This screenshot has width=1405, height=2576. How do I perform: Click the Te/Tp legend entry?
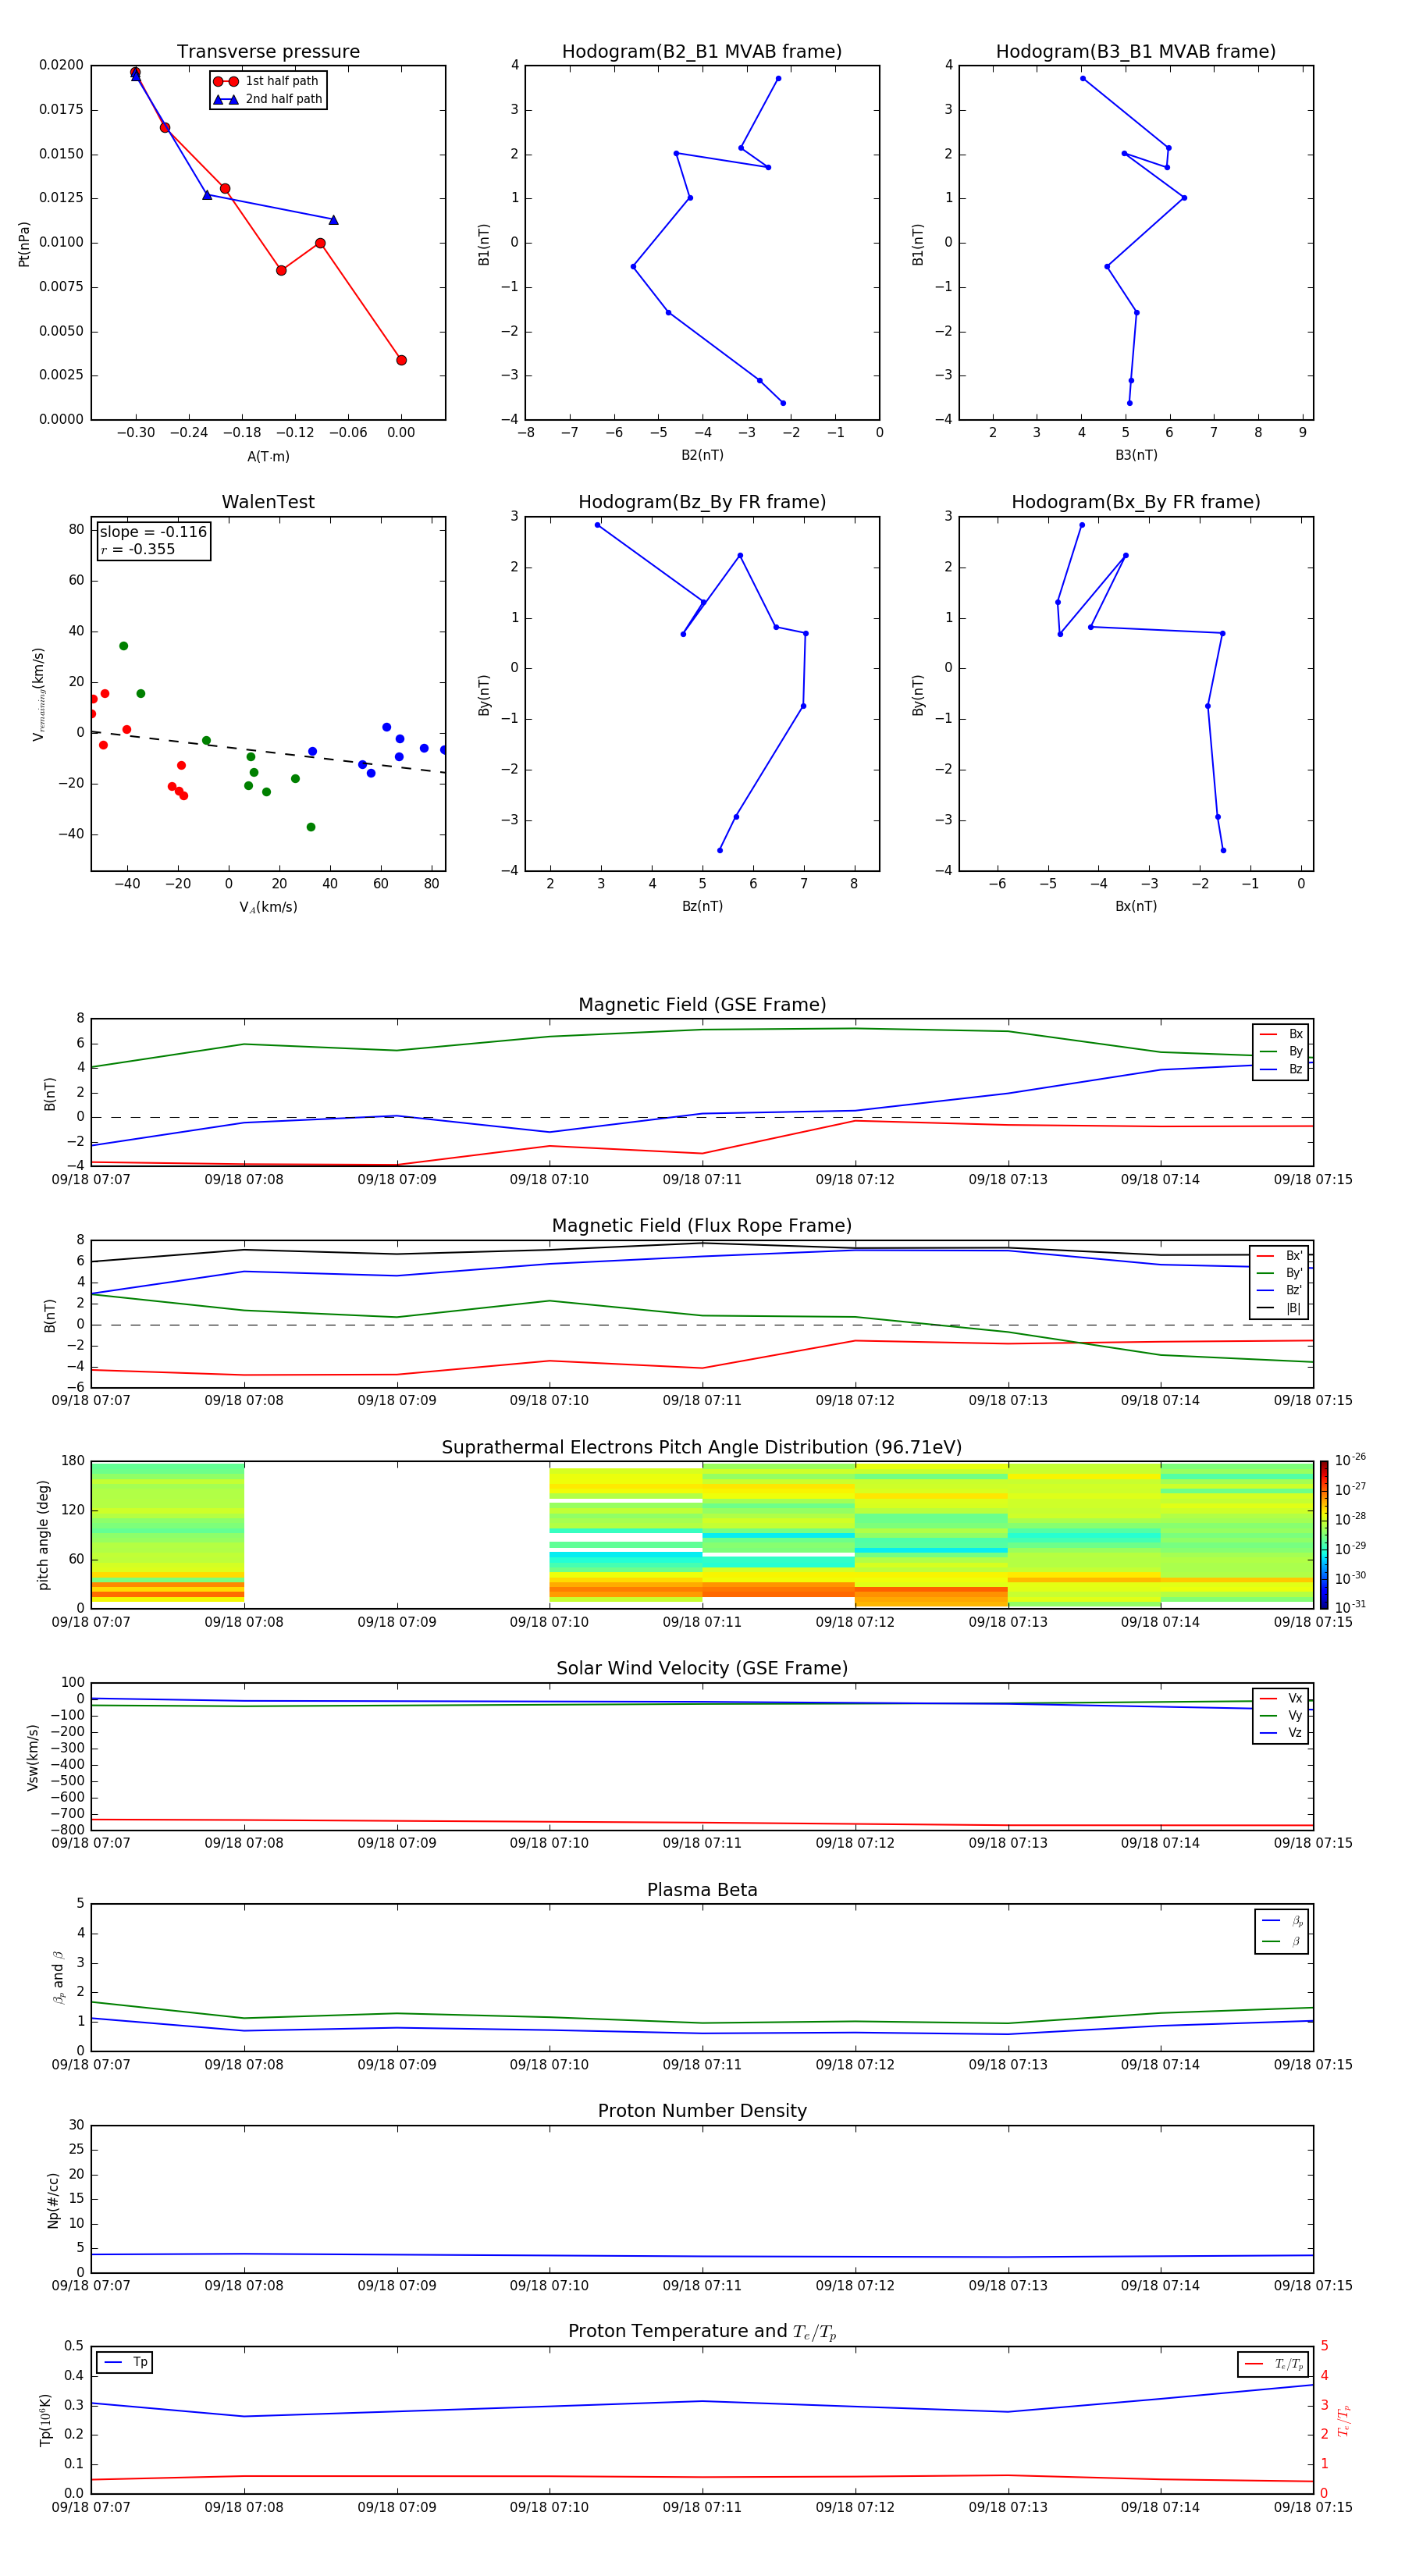click(x=1274, y=2364)
